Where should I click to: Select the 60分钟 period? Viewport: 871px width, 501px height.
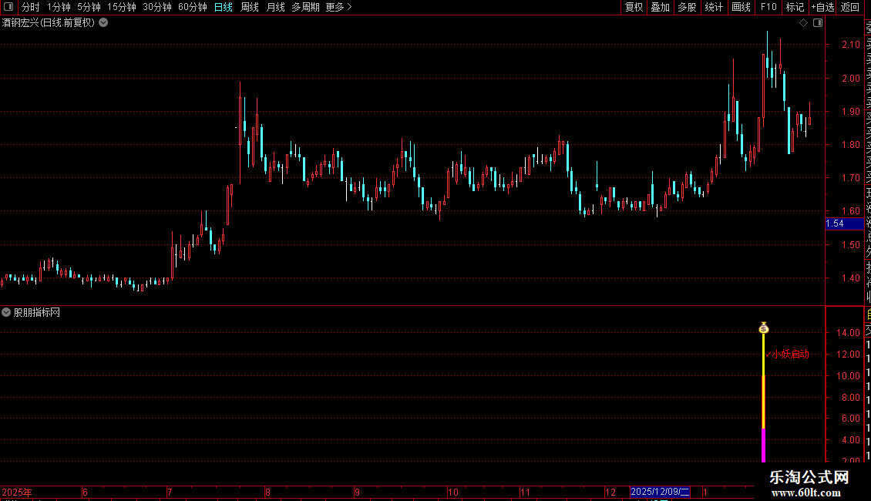[193, 7]
